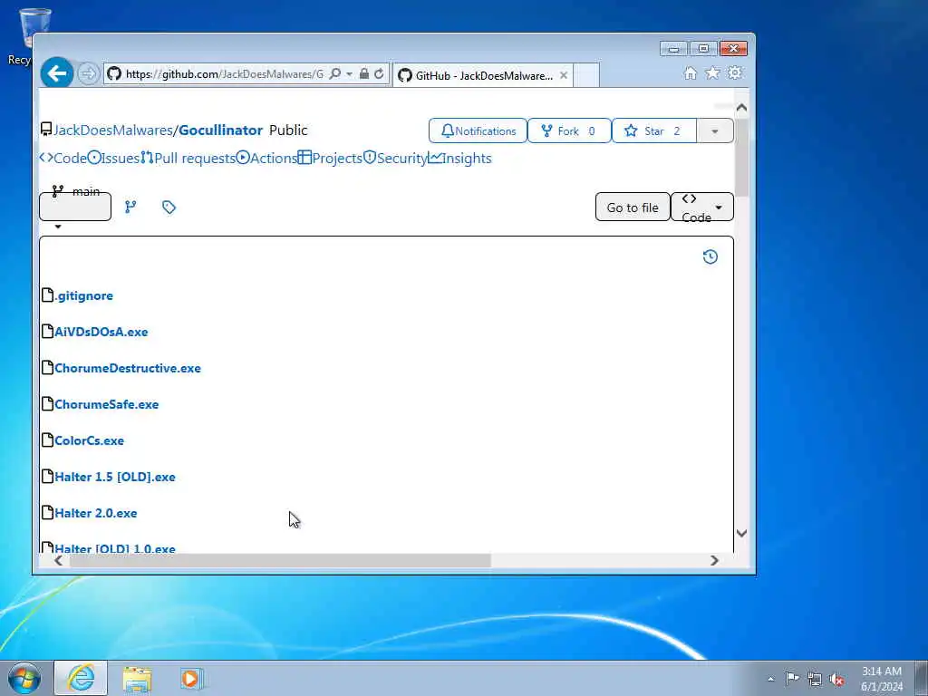Image resolution: width=928 pixels, height=696 pixels.
Task: Open a new blank tab
Action: click(x=586, y=75)
